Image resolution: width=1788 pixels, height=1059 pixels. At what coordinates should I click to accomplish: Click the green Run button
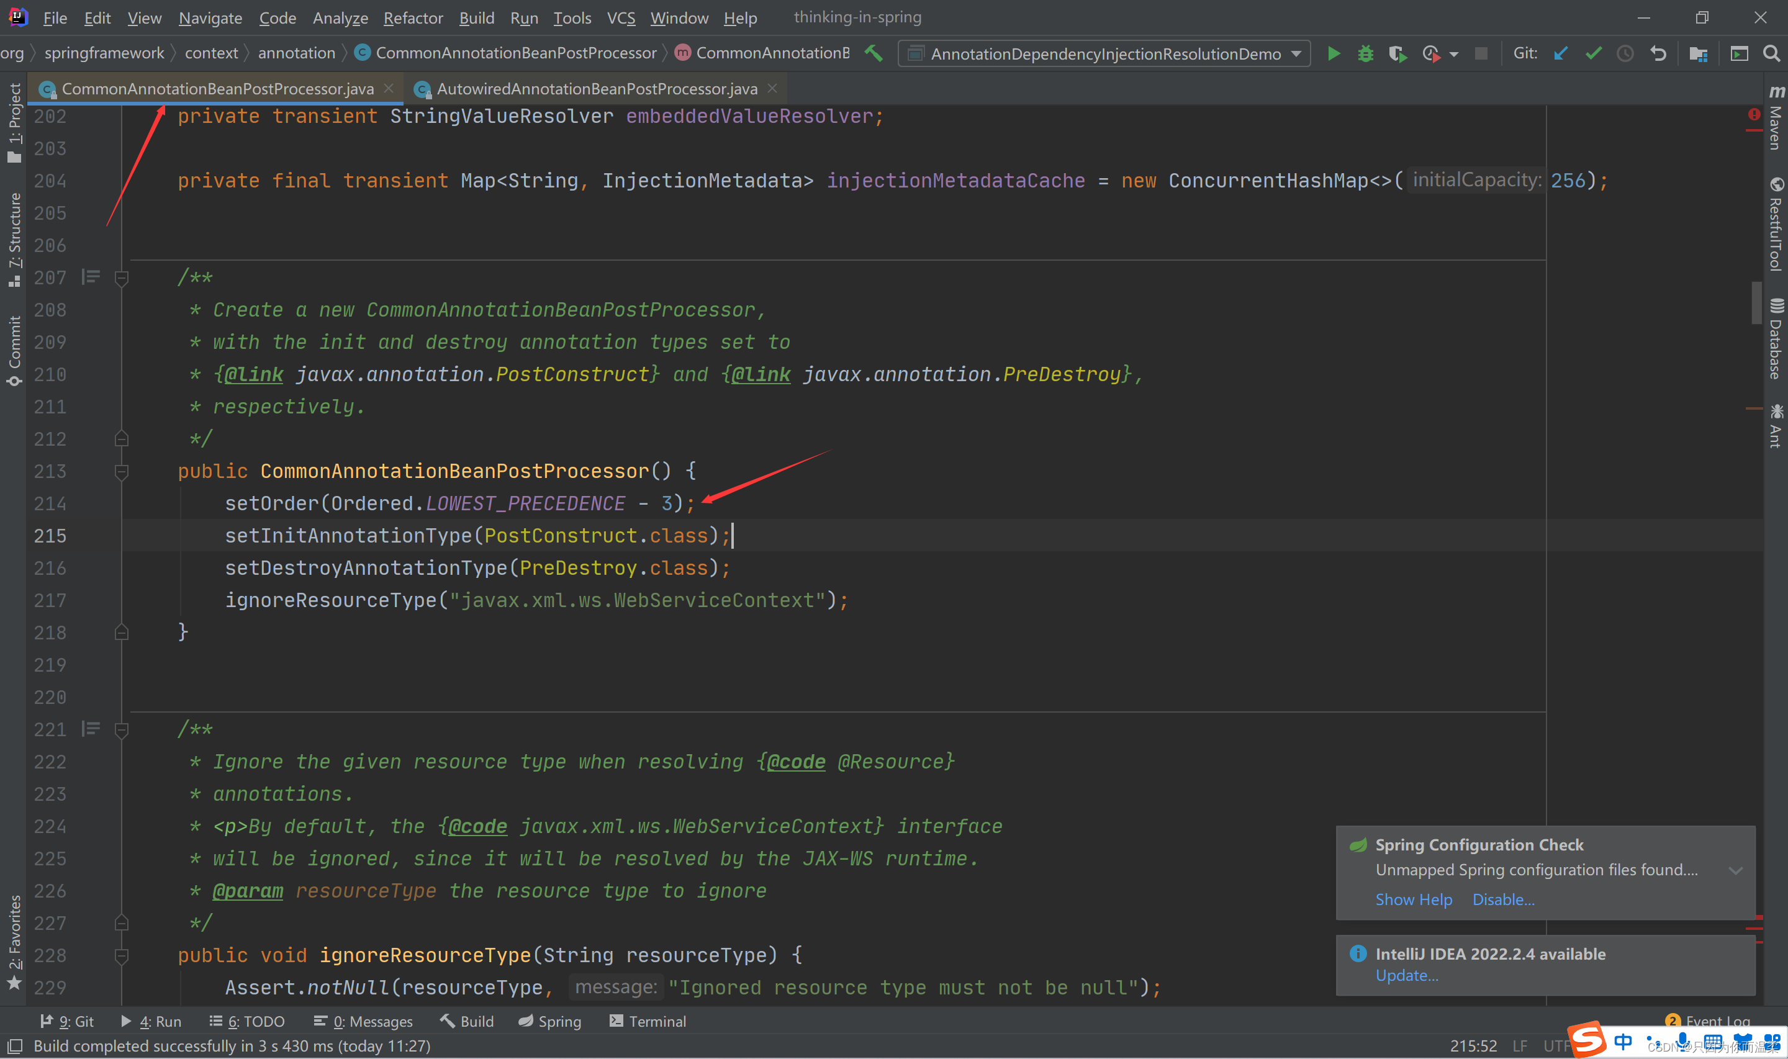(x=1332, y=53)
